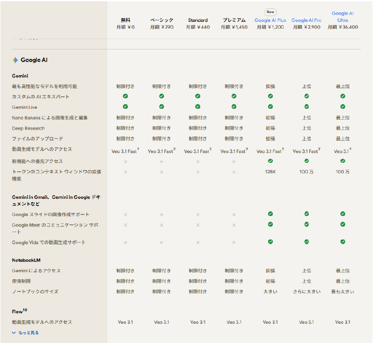Expand the もっと見る link
The image size is (379, 343).
click(x=26, y=333)
